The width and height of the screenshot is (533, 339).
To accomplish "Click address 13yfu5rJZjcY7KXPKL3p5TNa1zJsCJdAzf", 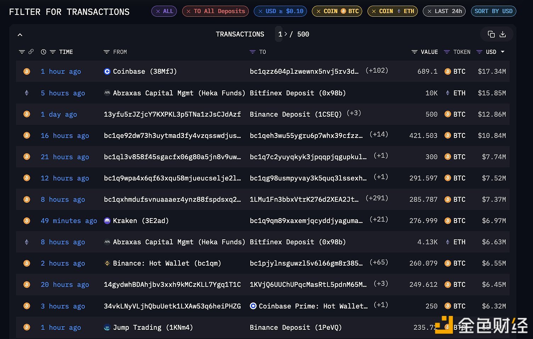I will coord(172,114).
